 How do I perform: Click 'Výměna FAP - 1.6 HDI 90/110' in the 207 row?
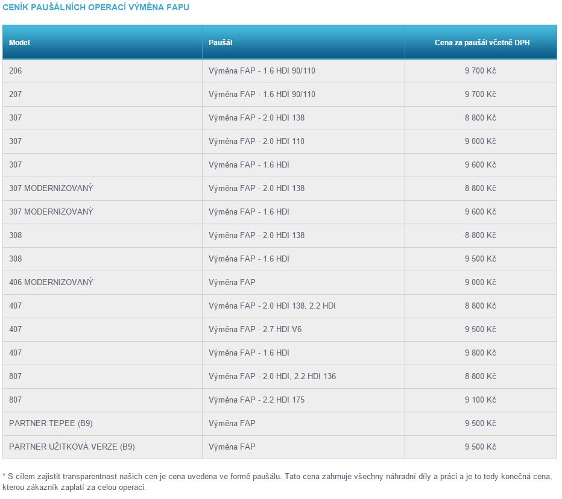(262, 94)
